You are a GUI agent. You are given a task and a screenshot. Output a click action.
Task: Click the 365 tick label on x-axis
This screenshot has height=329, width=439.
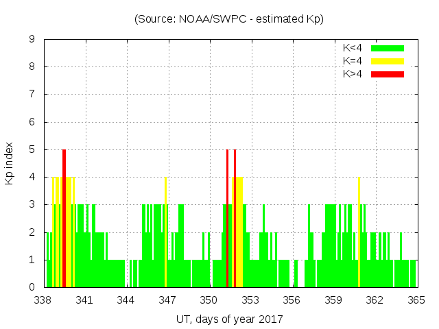click(416, 300)
